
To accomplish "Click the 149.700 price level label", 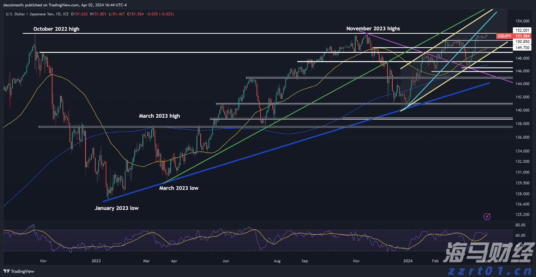I will click(x=522, y=48).
